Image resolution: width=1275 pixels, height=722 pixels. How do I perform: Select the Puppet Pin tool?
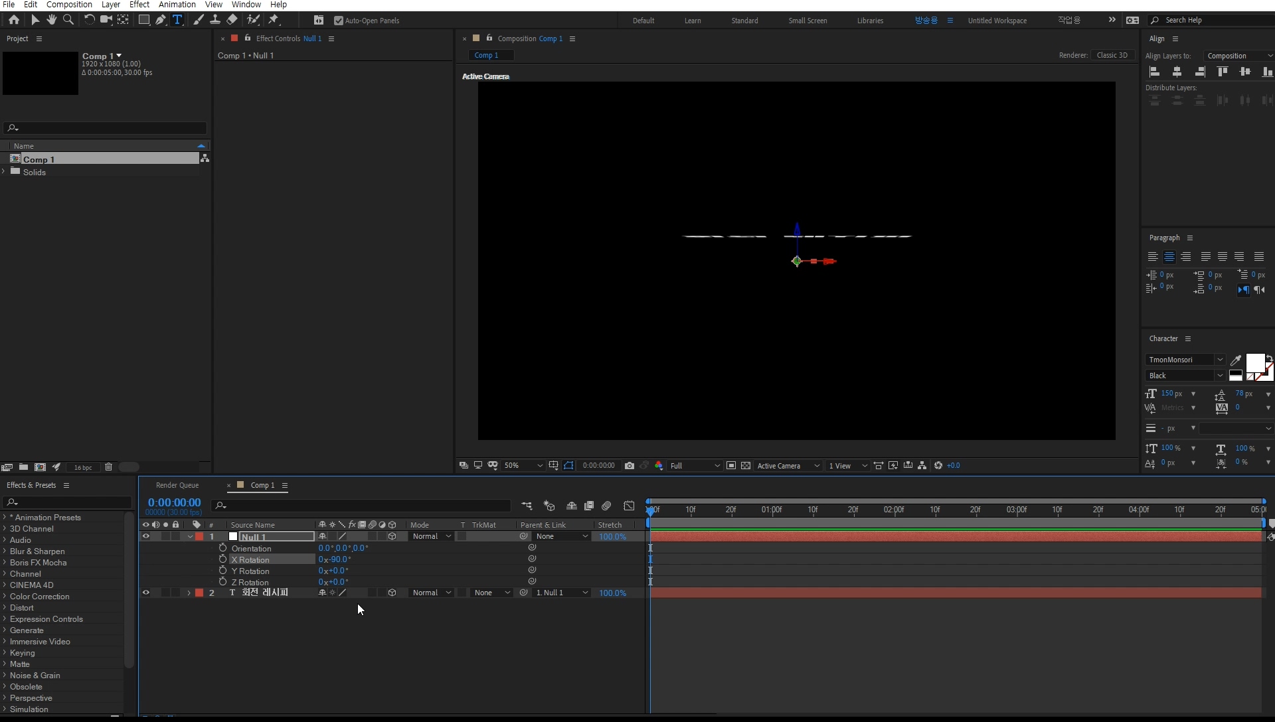(x=274, y=20)
